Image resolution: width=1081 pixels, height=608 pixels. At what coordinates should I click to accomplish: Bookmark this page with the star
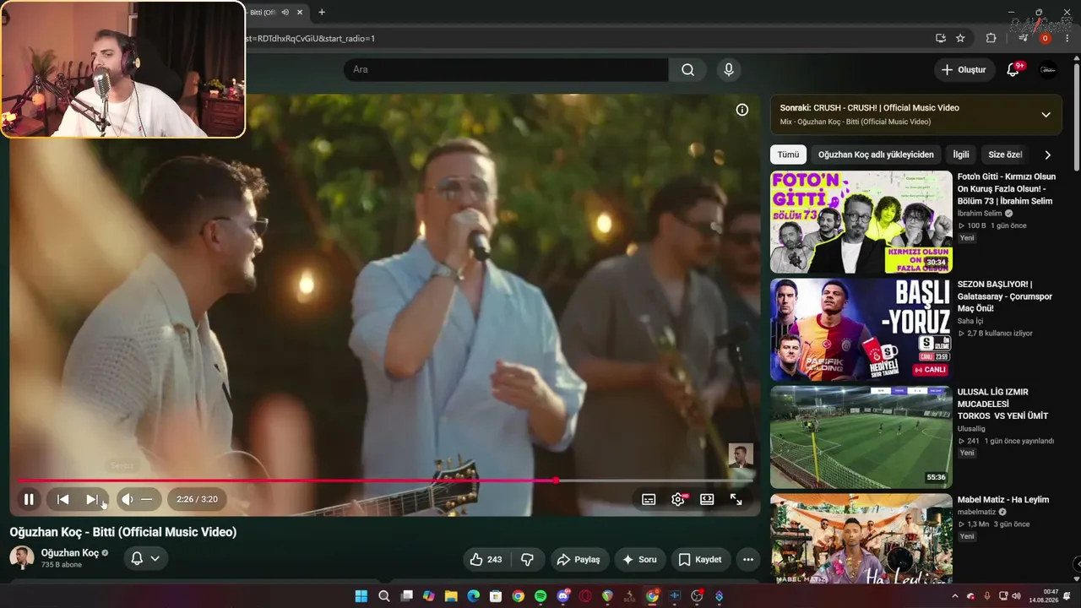click(960, 38)
